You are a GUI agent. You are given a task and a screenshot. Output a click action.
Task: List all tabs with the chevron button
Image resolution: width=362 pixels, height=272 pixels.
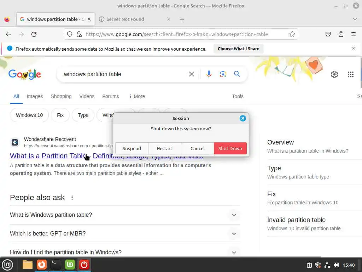(x=355, y=19)
